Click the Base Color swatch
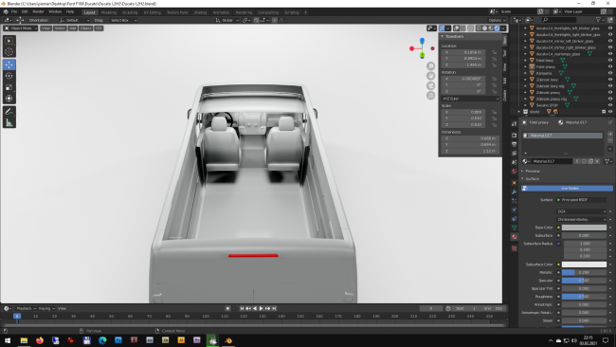 tap(584, 228)
